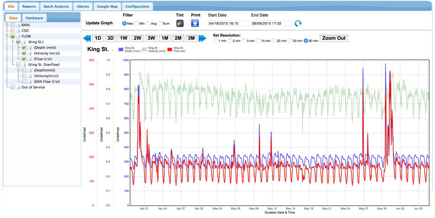435x218 pixels.
Task: Click the Update Graph button
Action: pyautogui.click(x=99, y=23)
